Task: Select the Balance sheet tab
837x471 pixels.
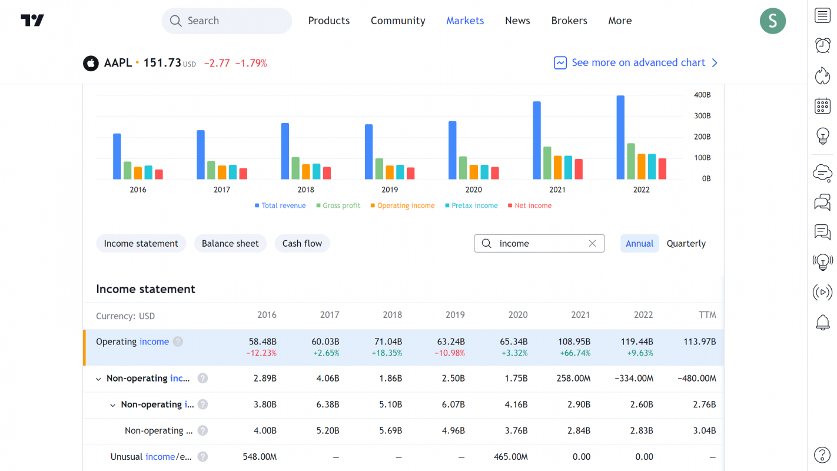Action: tap(230, 243)
